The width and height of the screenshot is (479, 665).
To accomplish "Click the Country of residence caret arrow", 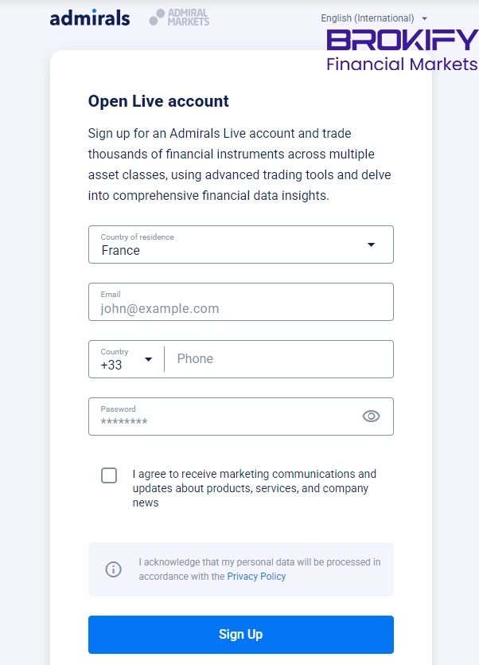I will point(371,244).
